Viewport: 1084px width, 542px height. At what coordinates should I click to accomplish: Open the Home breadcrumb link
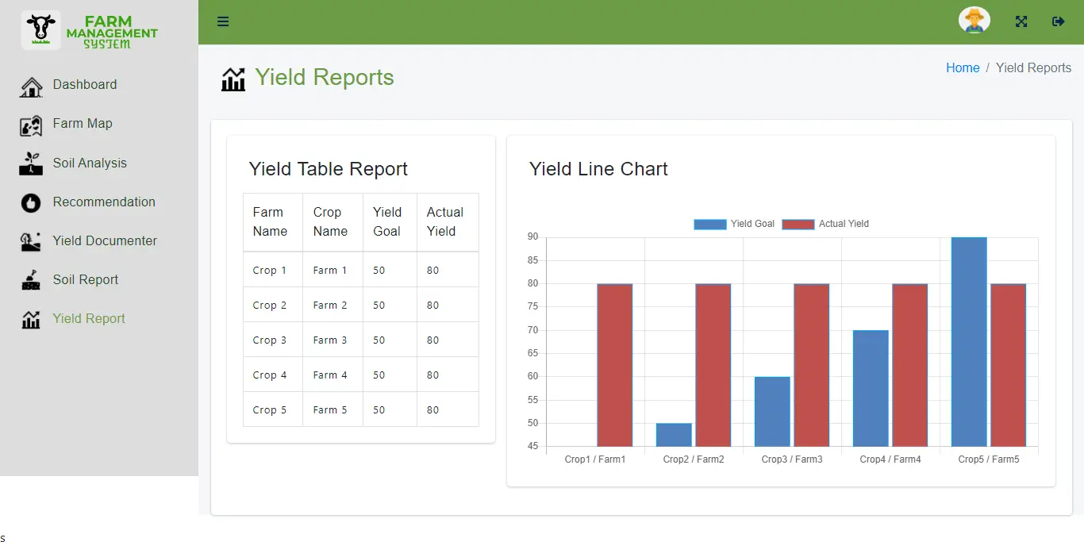coord(963,67)
